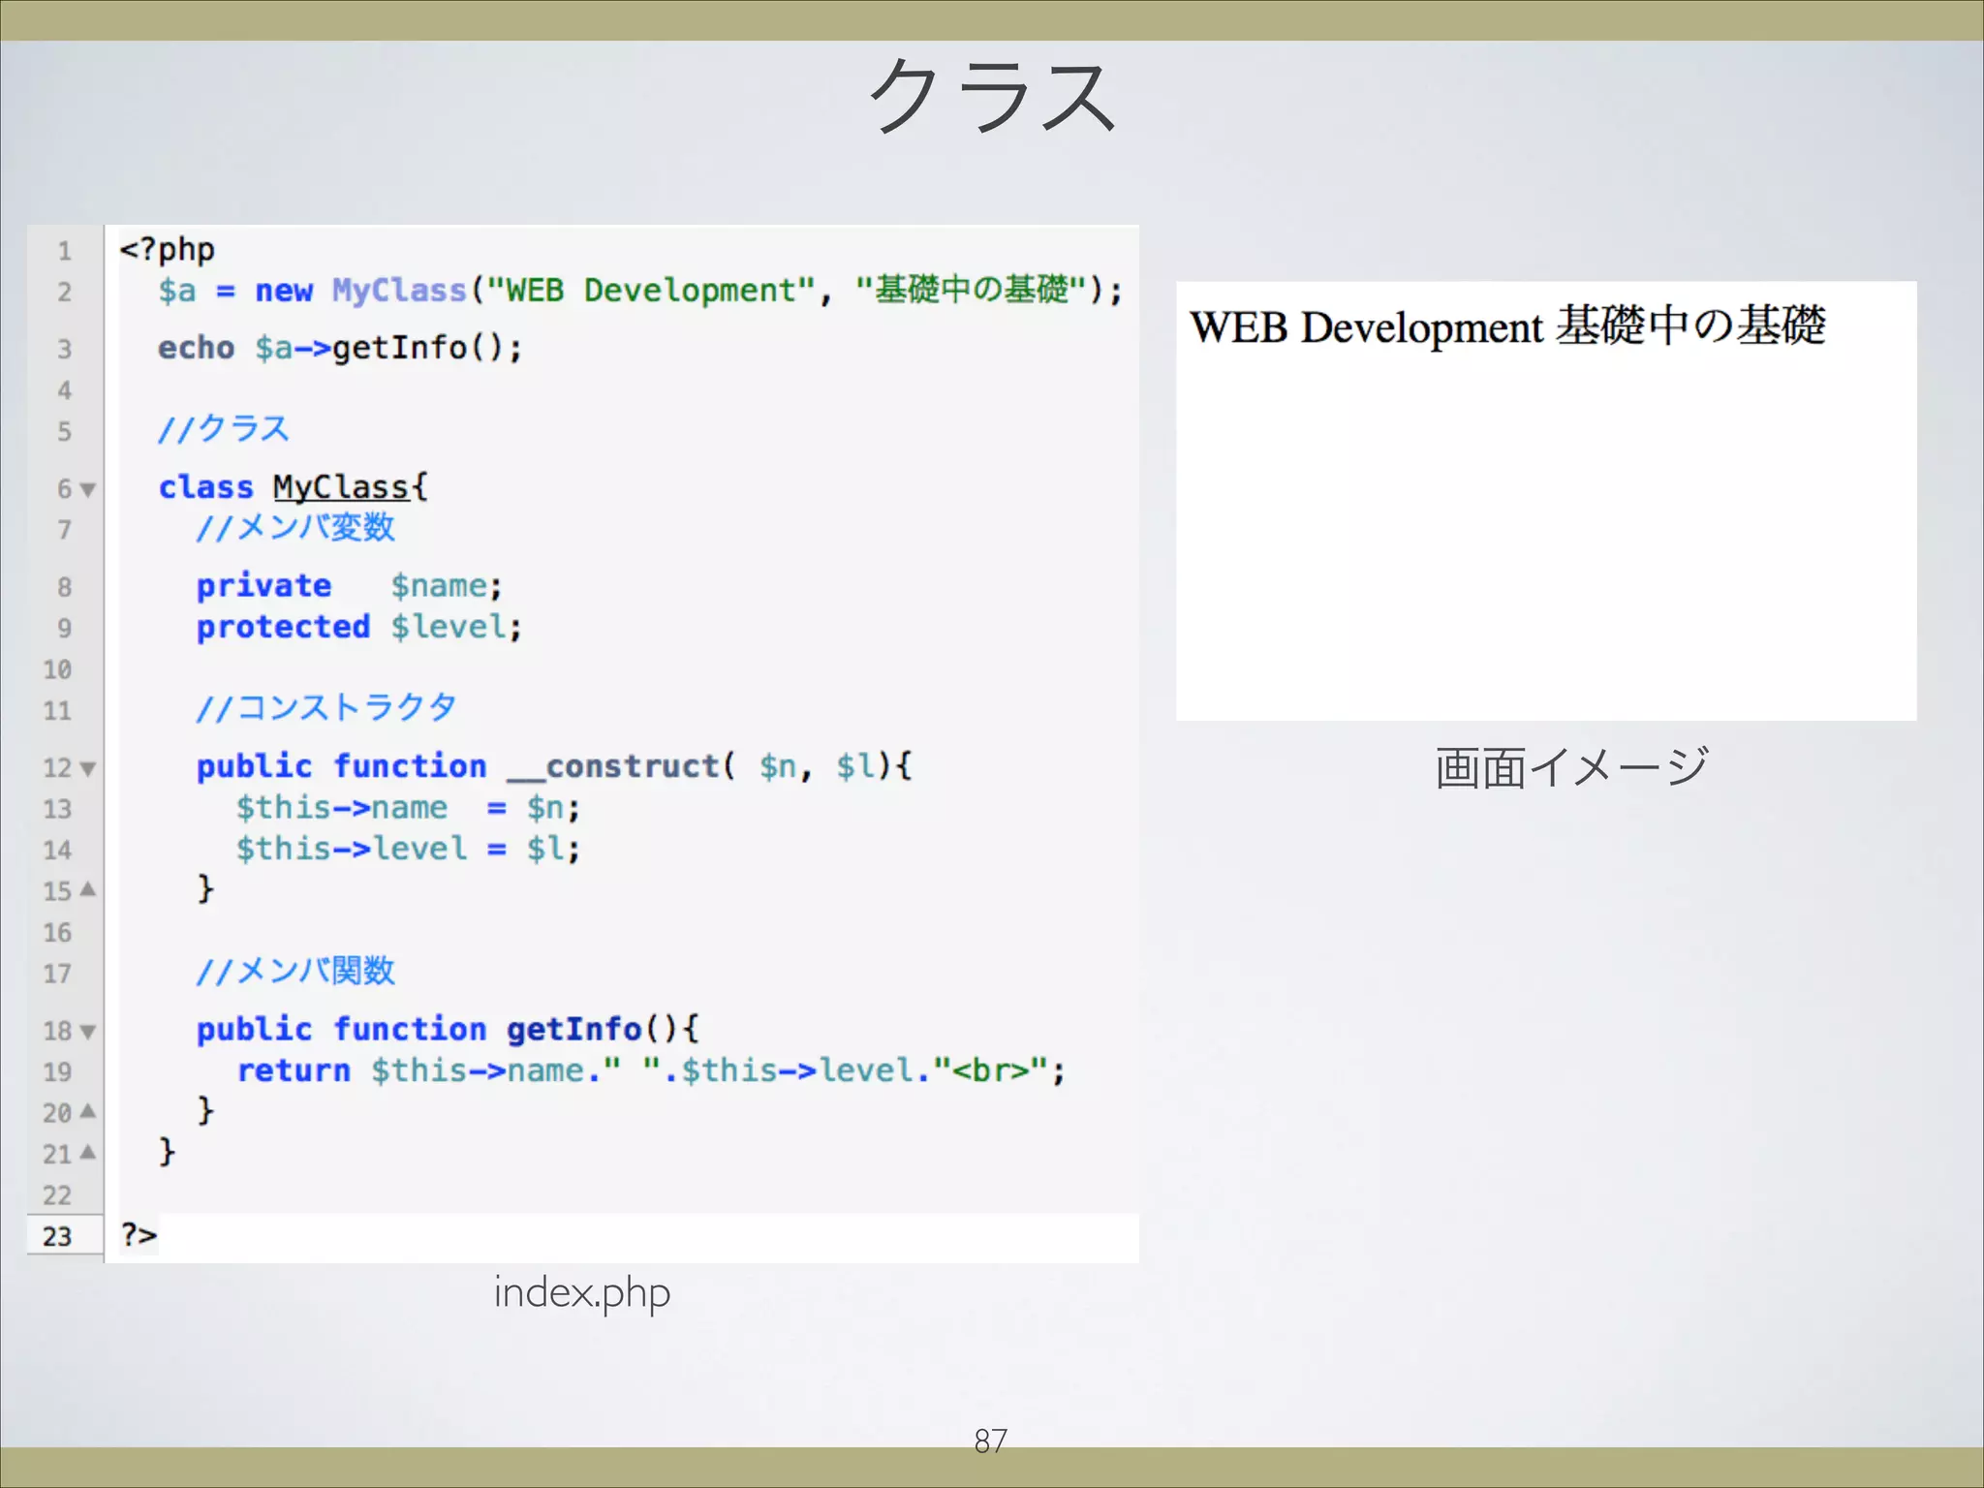
Task: Collapse the fold arrow at line 12
Action: [87, 769]
